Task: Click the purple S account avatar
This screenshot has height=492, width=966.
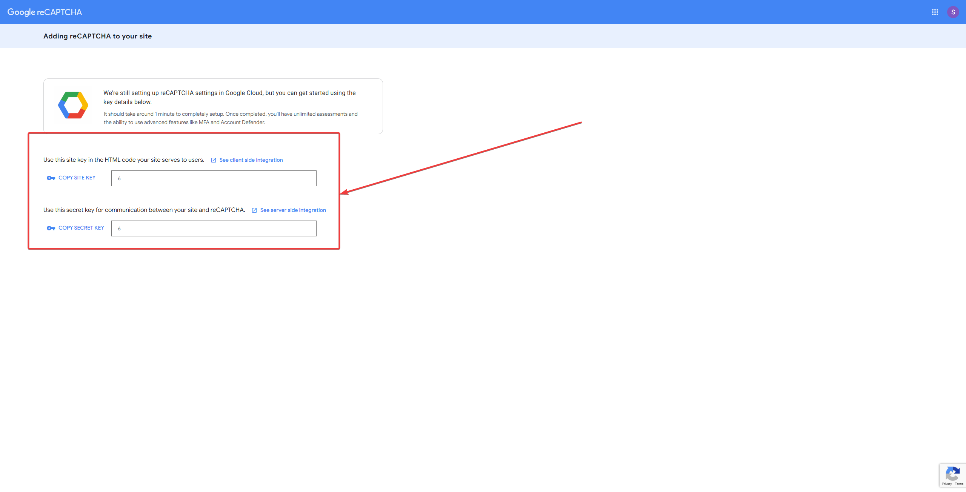Action: pos(953,12)
